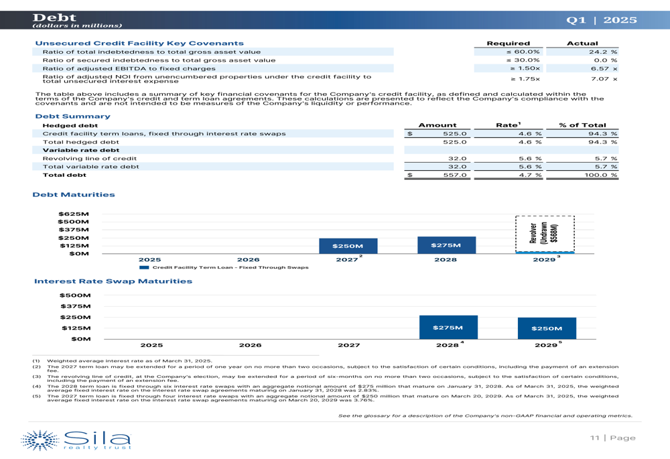Click the Sila starburst logo icon
This screenshot has width=670, height=459.
[x=40, y=440]
